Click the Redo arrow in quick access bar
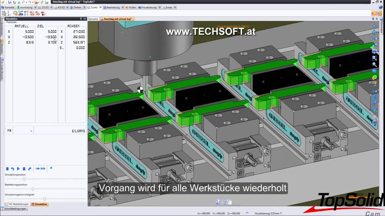The image size is (385, 216). point(30,2)
